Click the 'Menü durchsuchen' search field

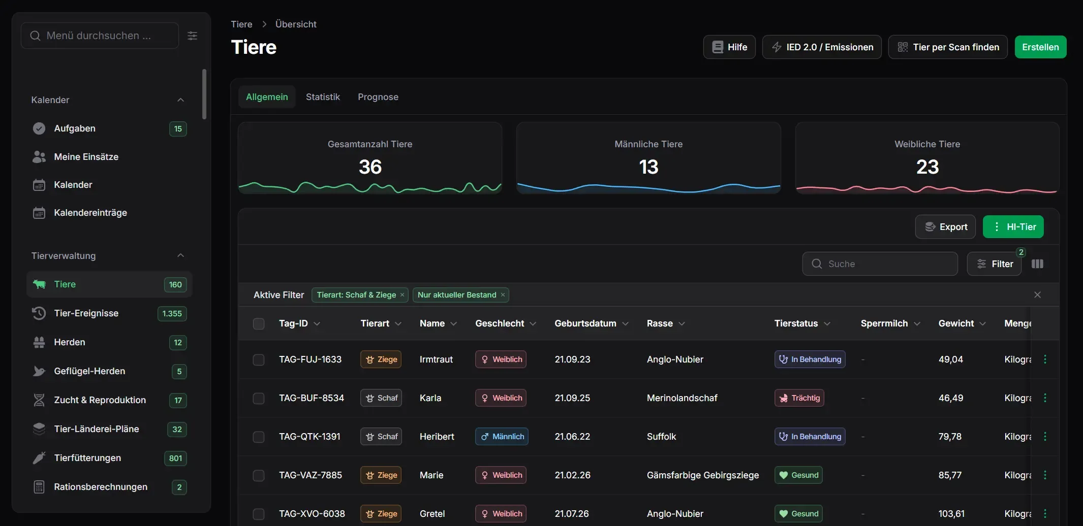click(100, 36)
